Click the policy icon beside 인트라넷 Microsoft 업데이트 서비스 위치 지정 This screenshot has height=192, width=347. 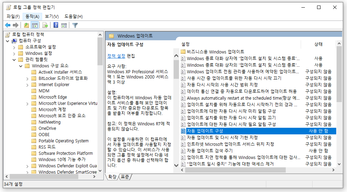183,144
